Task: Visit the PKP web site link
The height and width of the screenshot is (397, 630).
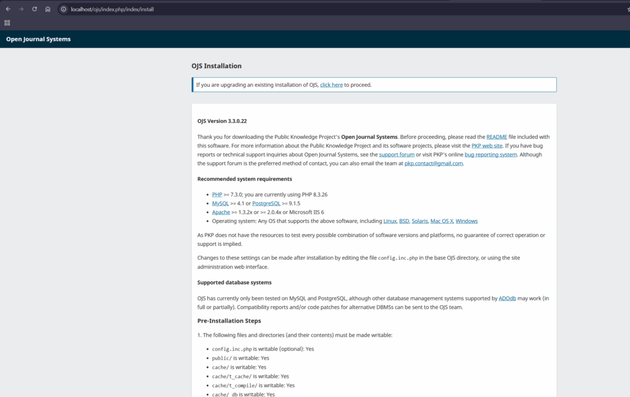Action: coord(488,146)
